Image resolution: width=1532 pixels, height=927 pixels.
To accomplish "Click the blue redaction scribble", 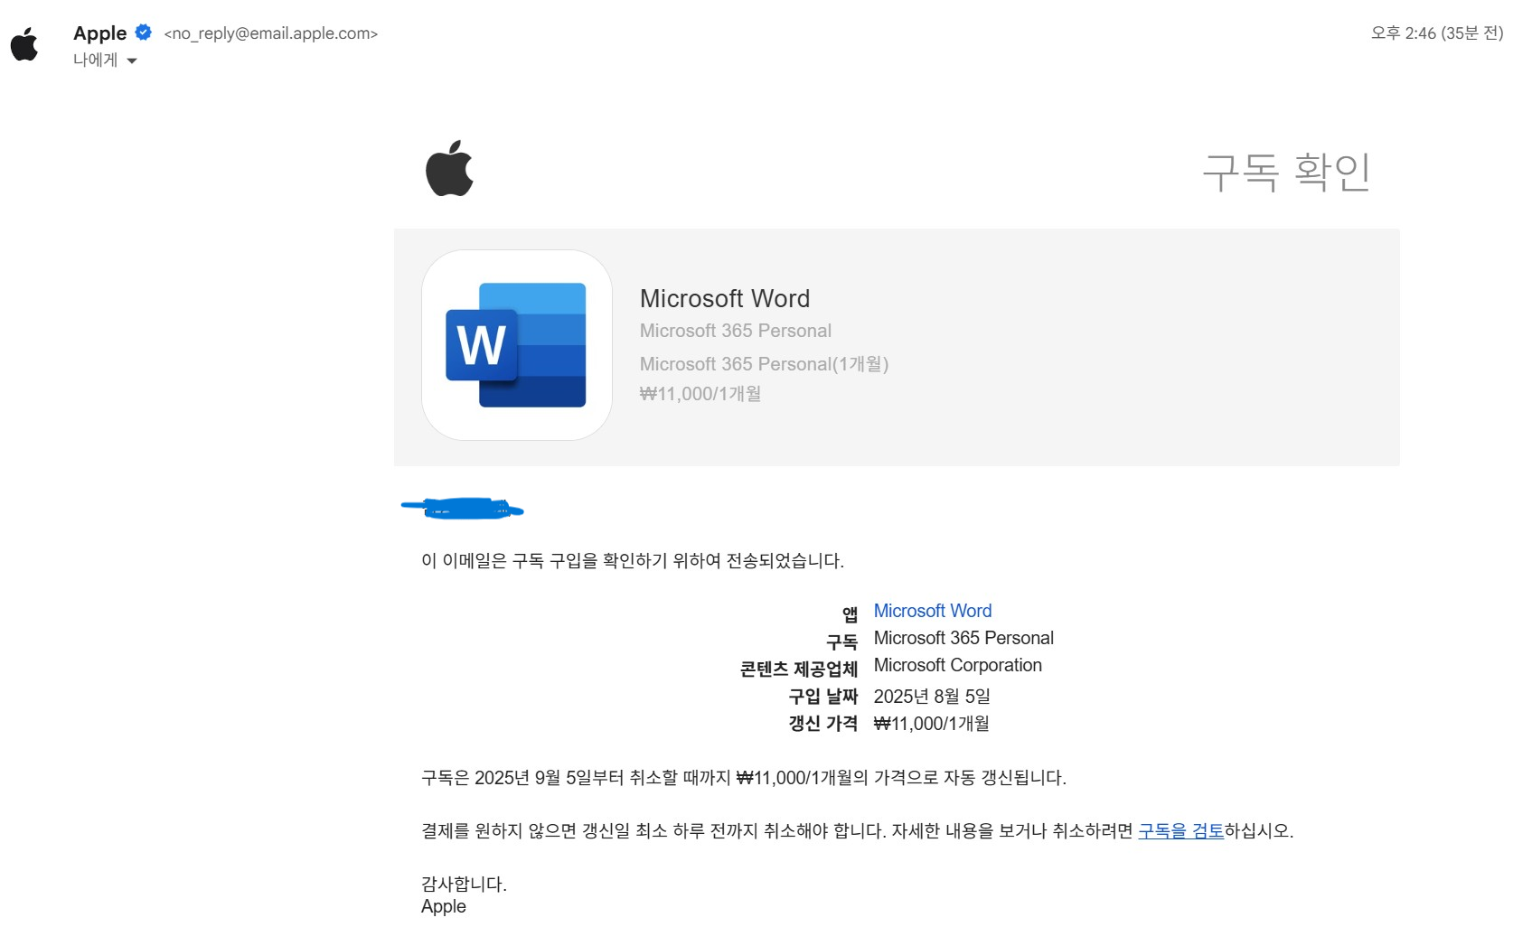I will tap(461, 508).
